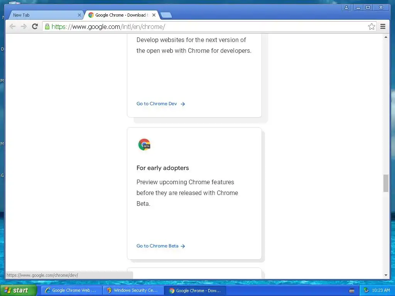Click the Chrome Beta logo

point(144,145)
